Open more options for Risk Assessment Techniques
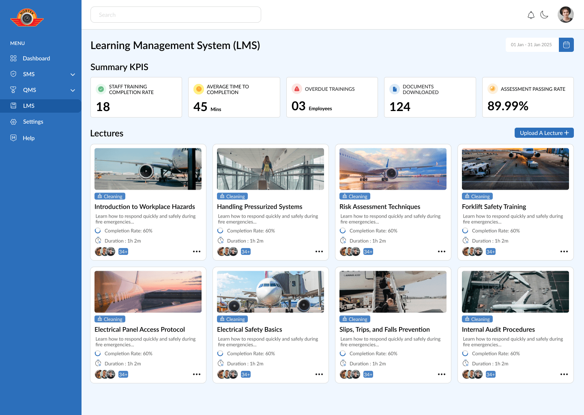584x415 pixels. (x=442, y=252)
